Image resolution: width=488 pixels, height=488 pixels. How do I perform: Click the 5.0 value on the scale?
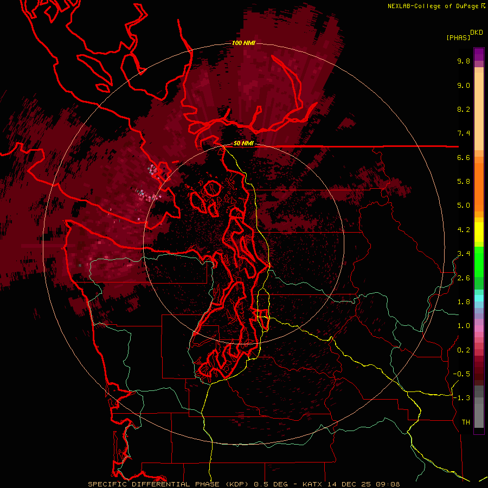tap(464, 206)
